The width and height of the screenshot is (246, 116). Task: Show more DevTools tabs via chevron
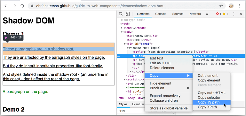pyautogui.click(x=207, y=14)
